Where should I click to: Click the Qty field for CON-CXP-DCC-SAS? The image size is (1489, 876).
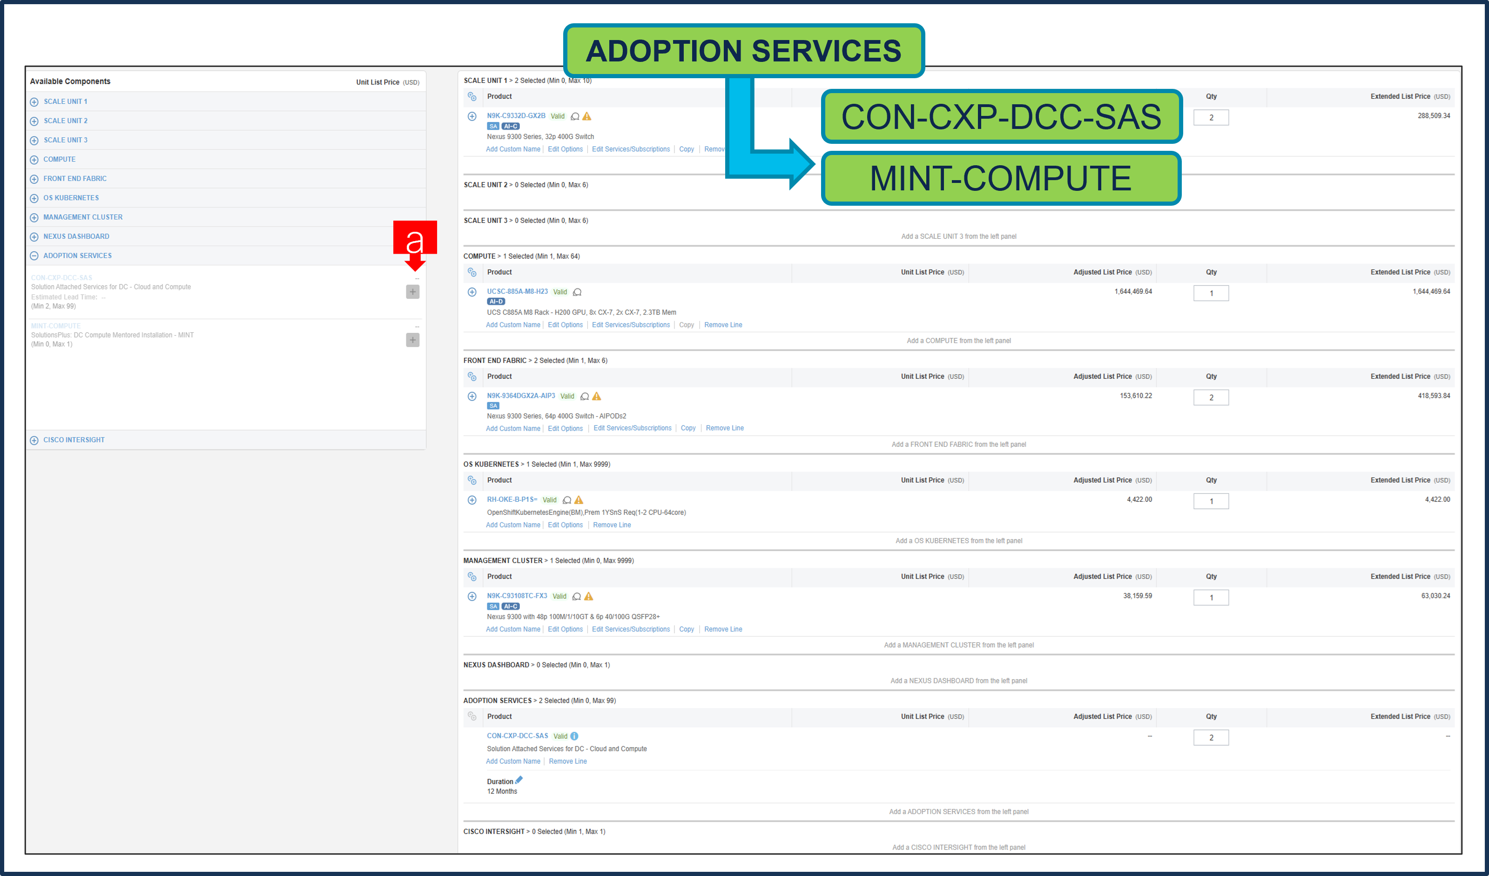coord(1211,737)
